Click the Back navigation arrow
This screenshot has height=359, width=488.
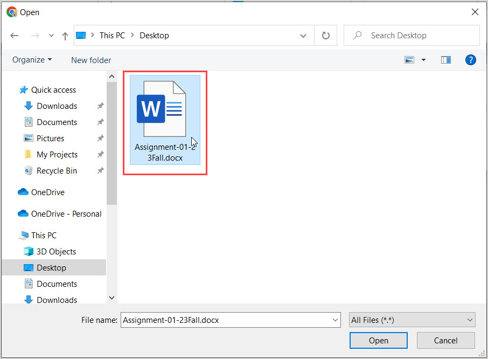(15, 36)
